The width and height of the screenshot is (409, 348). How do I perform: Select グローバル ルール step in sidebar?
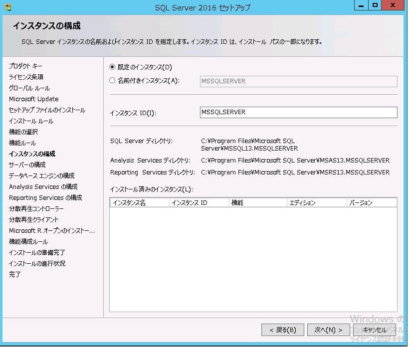click(29, 88)
